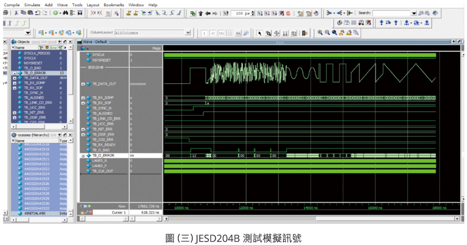467x245 pixels.
Task: Toggle the 'I/O' inout filter button
Action: tap(221, 33)
